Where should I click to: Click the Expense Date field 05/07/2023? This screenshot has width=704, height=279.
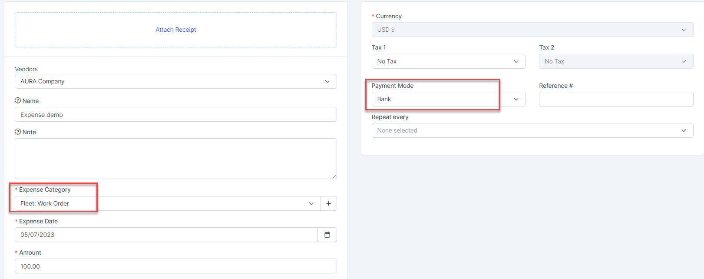tap(166, 235)
